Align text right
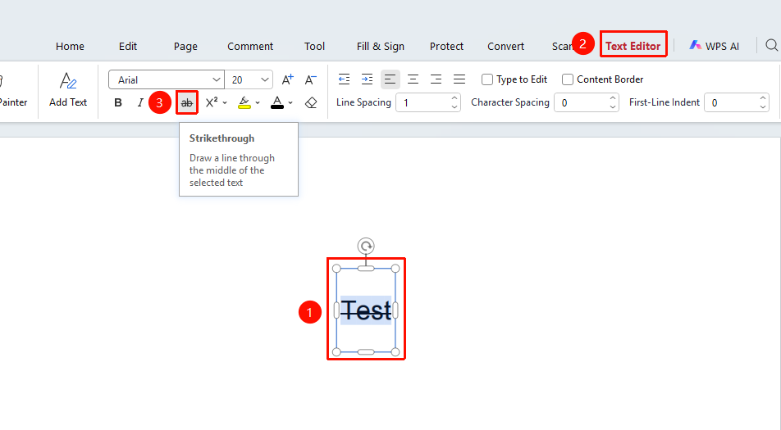This screenshot has height=430, width=781. [x=436, y=79]
